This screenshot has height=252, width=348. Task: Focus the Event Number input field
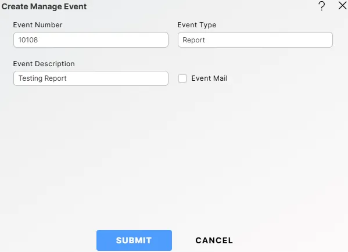coord(91,40)
